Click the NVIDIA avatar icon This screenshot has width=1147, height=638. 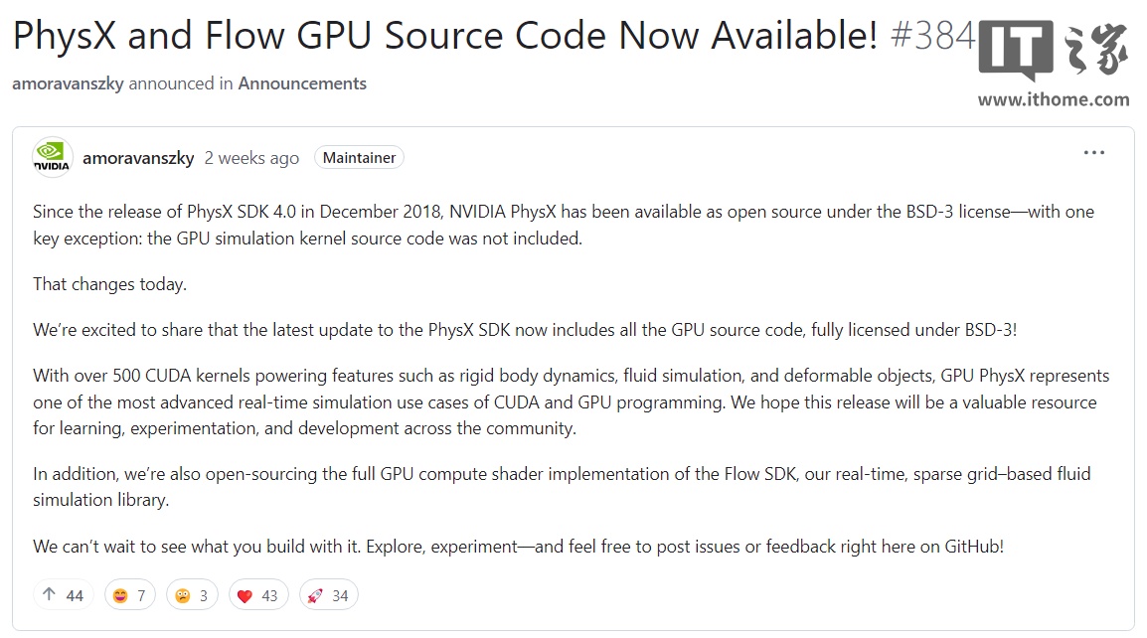52,156
